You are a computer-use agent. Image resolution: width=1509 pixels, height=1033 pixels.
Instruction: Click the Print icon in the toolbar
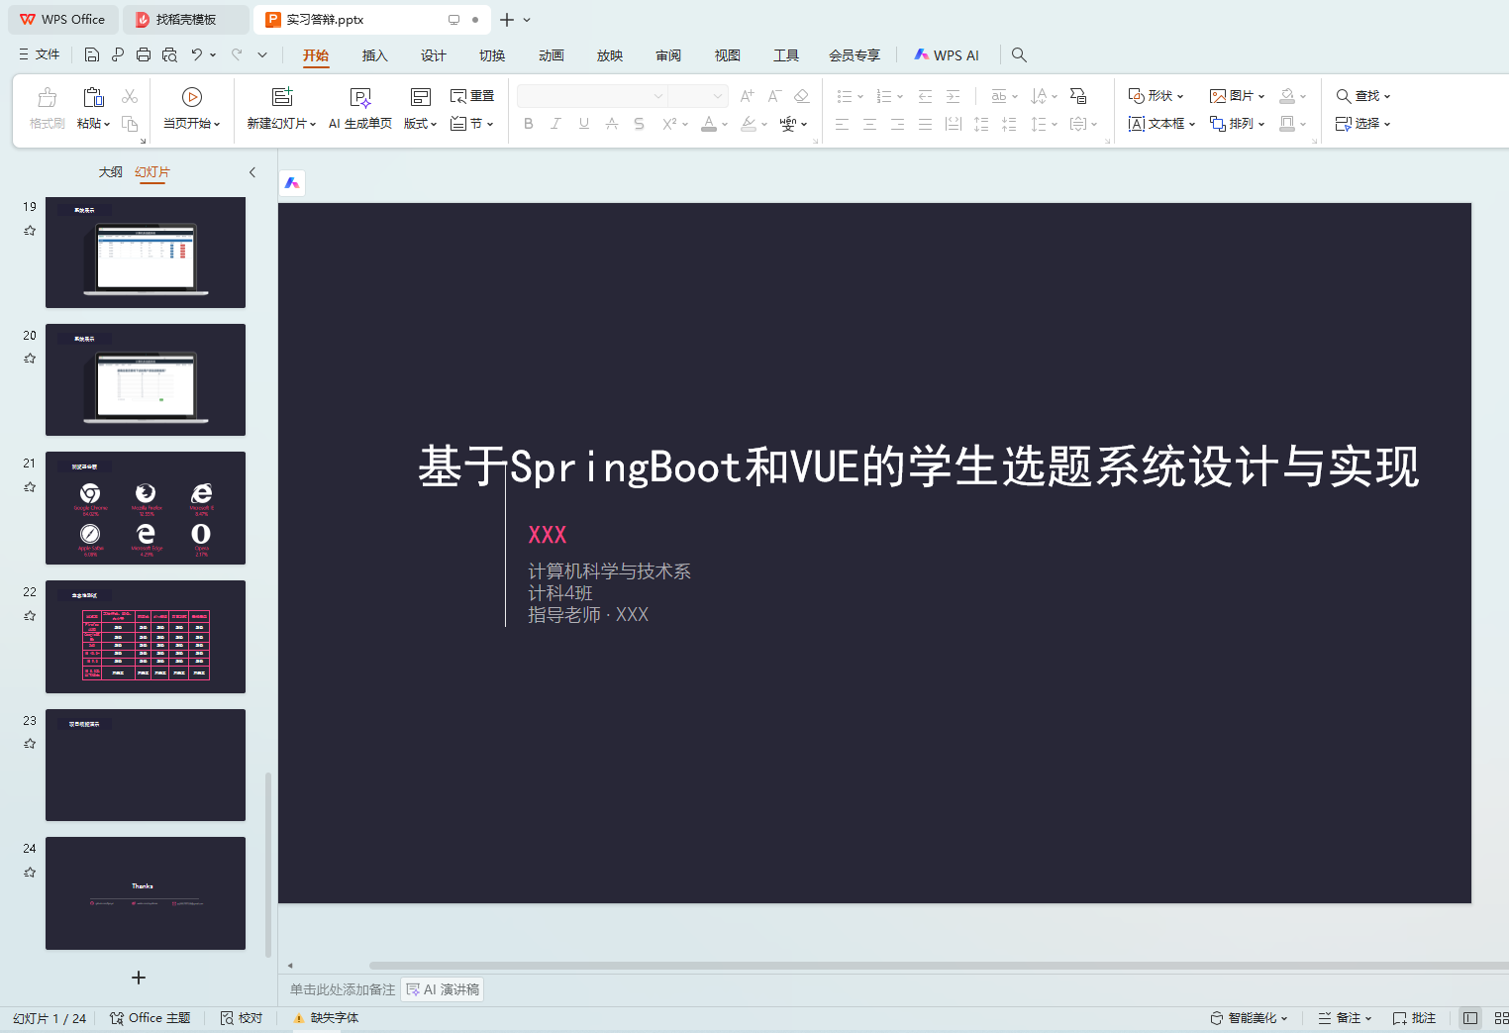pos(144,54)
